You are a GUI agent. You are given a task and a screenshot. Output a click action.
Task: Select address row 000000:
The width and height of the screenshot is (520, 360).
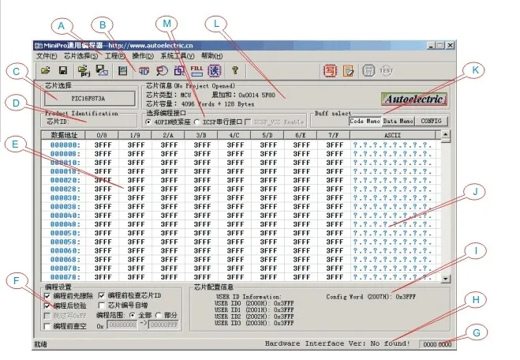point(65,145)
